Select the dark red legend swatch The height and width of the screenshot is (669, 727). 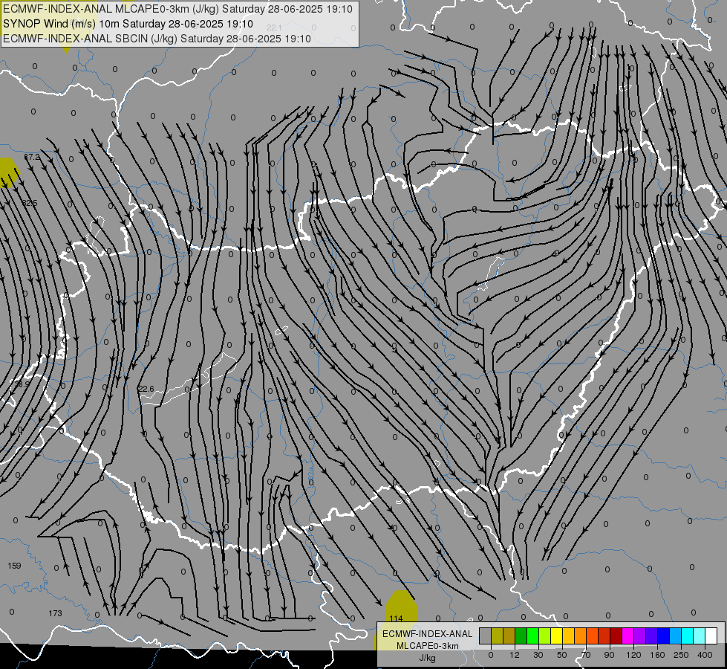click(616, 636)
